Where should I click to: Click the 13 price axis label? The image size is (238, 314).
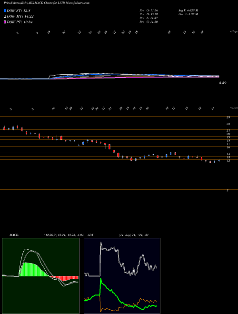click(228, 157)
